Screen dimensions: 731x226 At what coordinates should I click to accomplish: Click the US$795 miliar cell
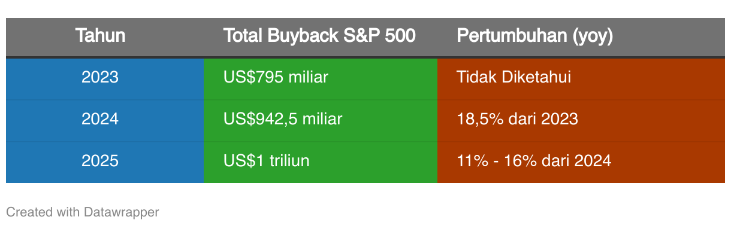click(x=321, y=78)
